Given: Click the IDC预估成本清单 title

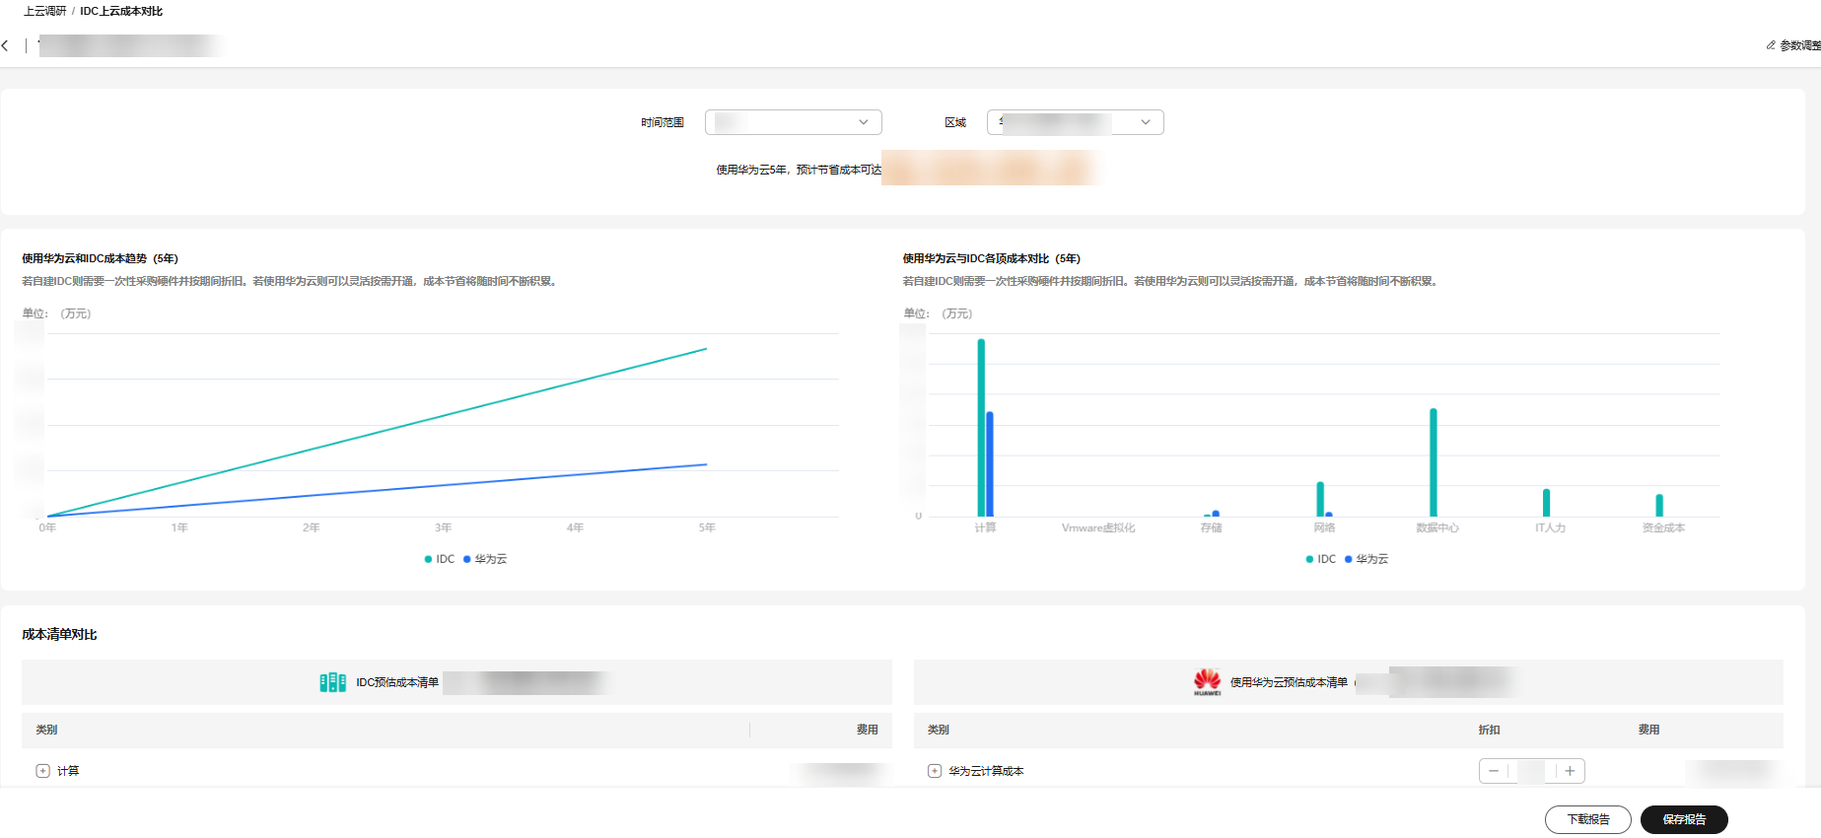Looking at the screenshot, I should coord(397,682).
